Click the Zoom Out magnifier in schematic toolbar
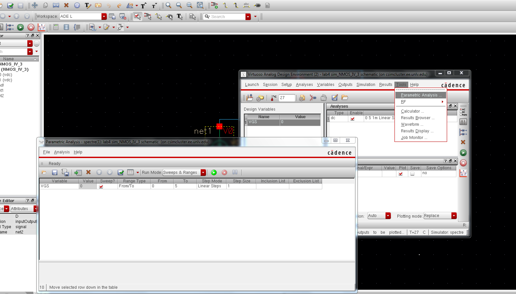This screenshot has width=516, height=294. (x=179, y=5)
